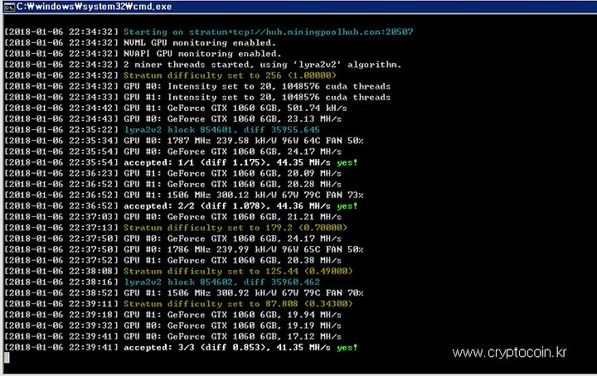Click the GPU #1 line showing 501.74 kH/s
Screen dimensions: 597x376
176,108
